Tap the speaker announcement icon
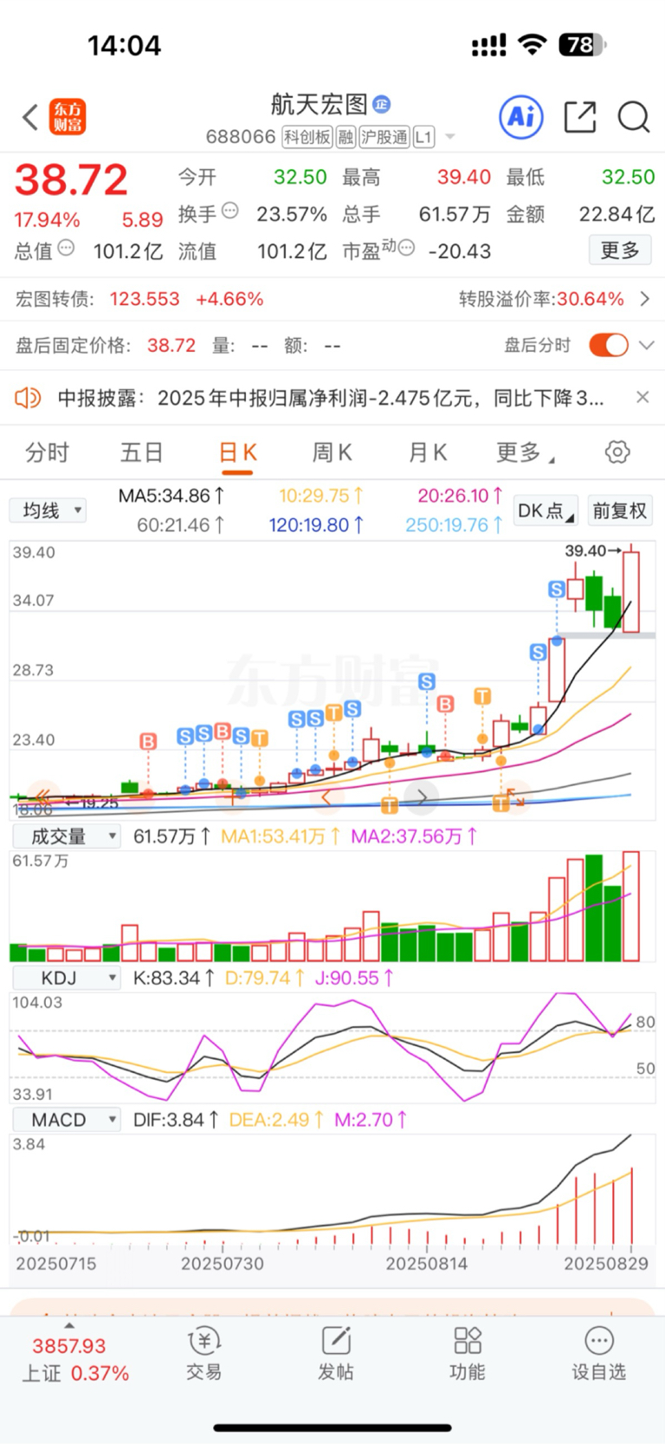Viewport: 665px width, 1444px height. [x=28, y=398]
